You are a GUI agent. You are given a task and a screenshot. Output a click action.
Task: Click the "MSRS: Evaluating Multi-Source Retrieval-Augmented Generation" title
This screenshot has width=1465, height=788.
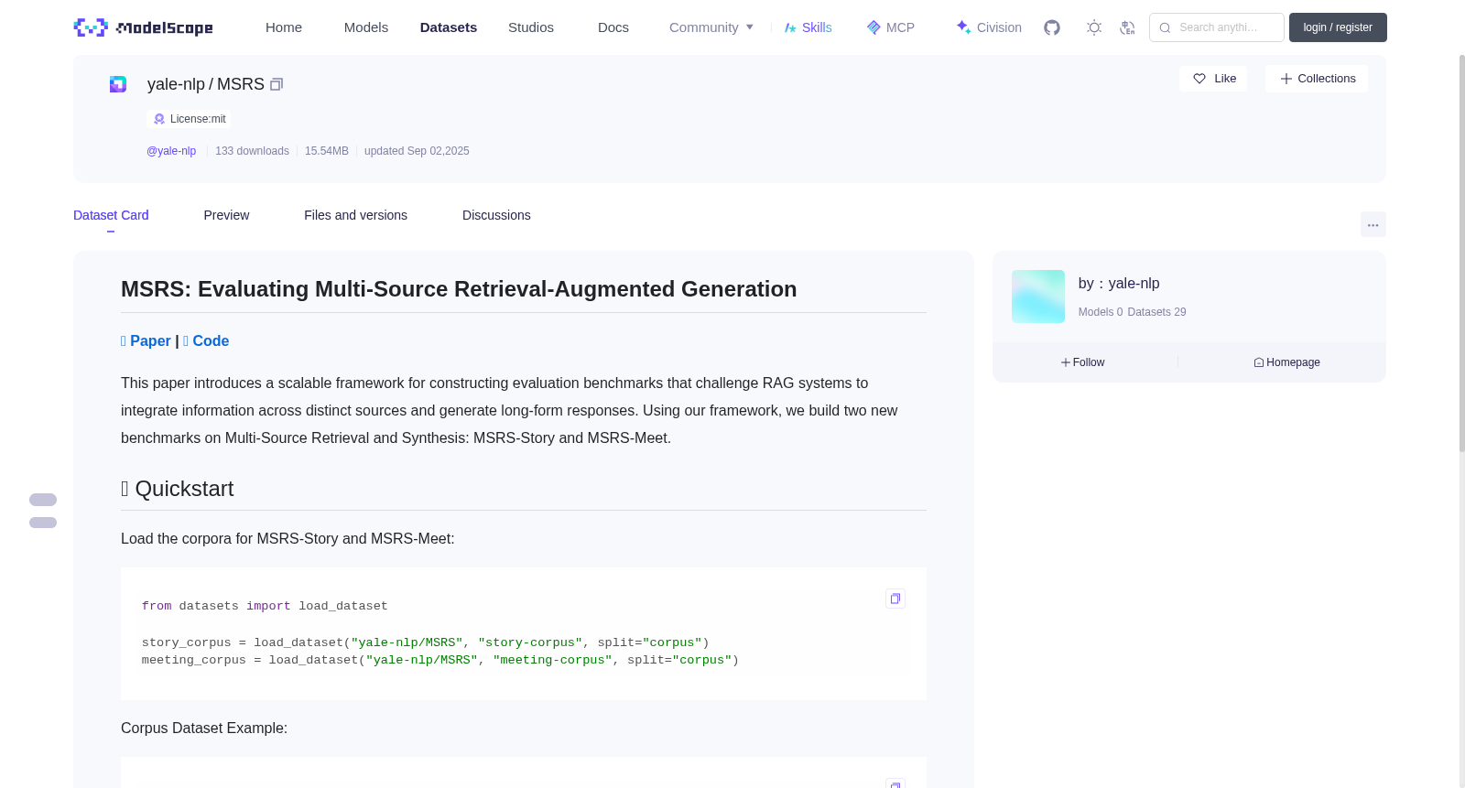tap(459, 289)
